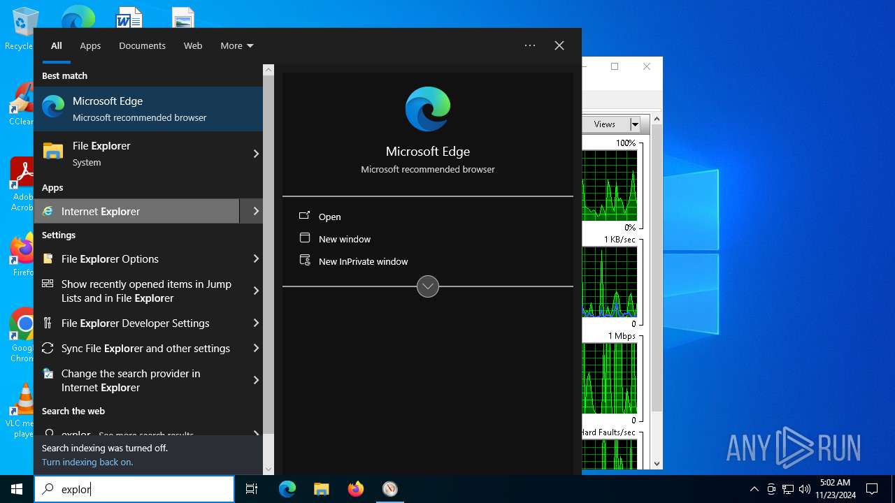
Task: Click in the taskbar search box
Action: [x=134, y=489]
